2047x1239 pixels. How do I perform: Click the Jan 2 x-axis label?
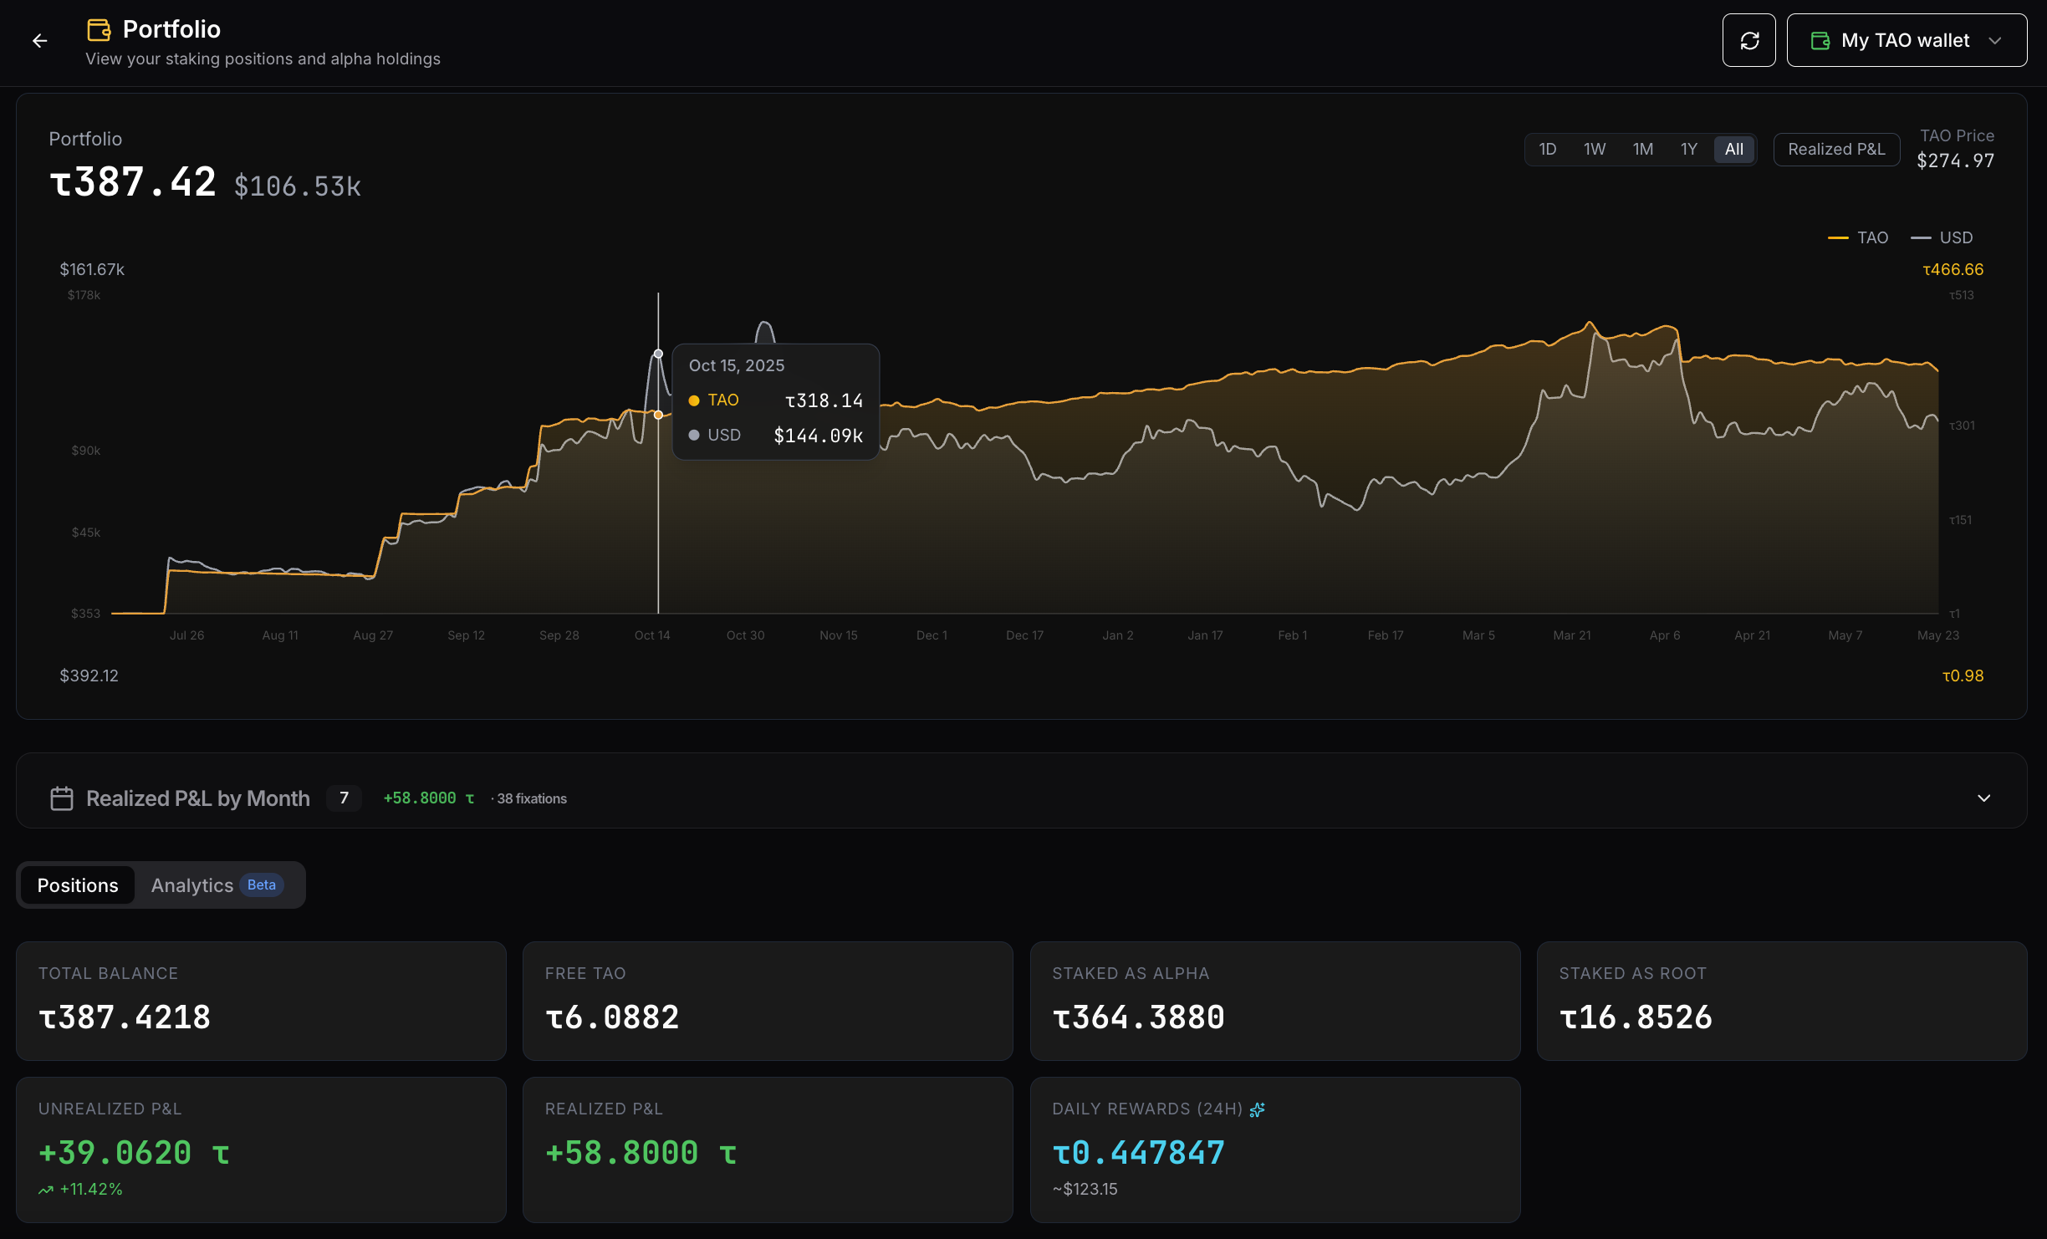[1118, 635]
